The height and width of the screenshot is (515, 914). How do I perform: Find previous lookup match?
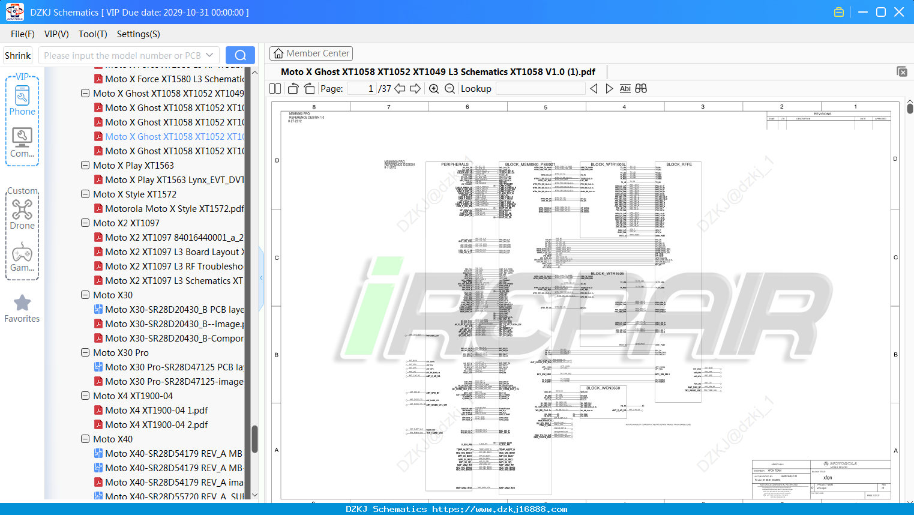[594, 89]
